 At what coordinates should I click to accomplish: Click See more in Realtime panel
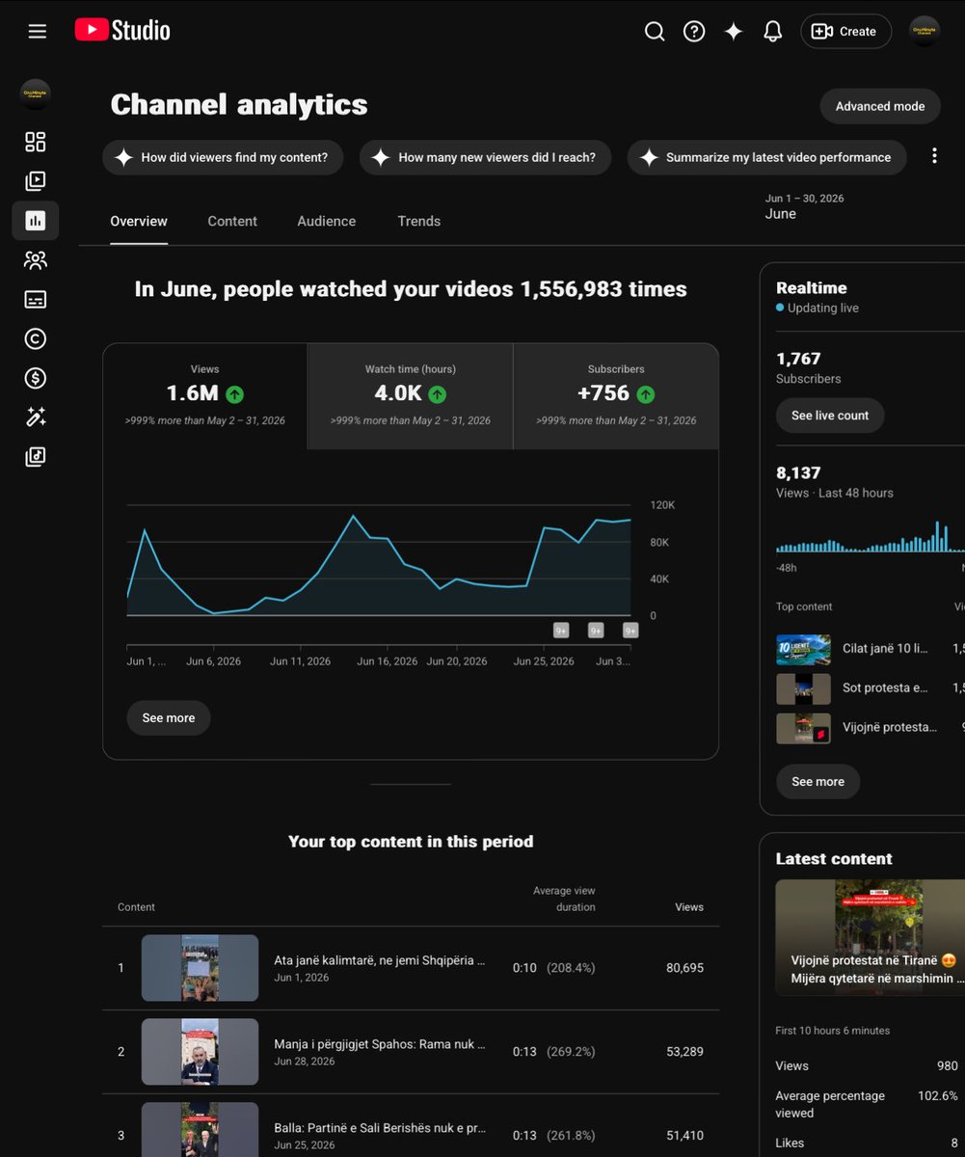click(818, 782)
